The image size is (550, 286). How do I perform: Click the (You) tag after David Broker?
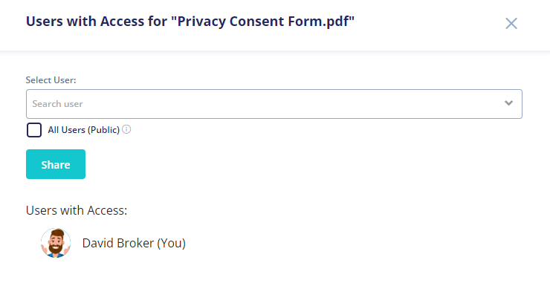(x=171, y=243)
